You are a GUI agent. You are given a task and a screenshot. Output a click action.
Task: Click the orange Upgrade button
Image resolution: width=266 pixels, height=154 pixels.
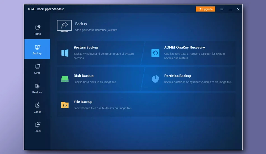(x=206, y=9)
